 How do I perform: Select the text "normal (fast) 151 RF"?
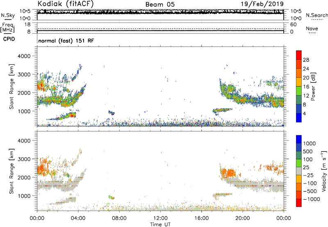pyautogui.click(x=66, y=41)
